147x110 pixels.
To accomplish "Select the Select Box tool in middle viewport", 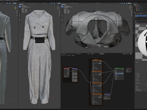I will tap(20, 6).
